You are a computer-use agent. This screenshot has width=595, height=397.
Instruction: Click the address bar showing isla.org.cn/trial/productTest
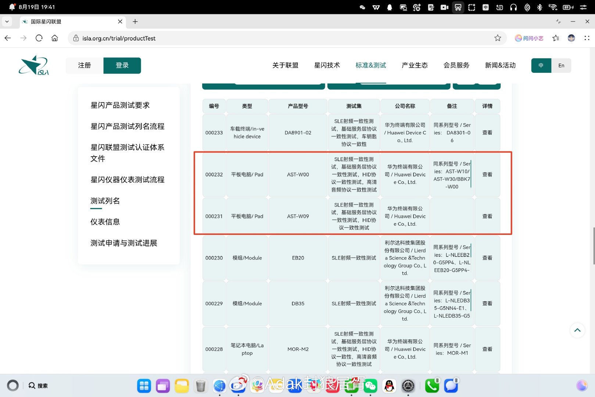pyautogui.click(x=287, y=38)
